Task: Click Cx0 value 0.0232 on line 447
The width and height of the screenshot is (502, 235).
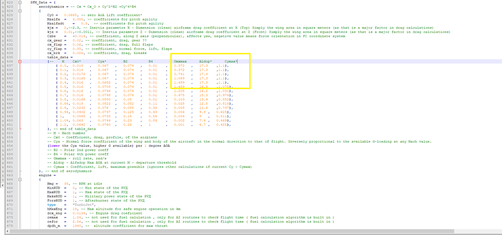Action: click(78, 108)
